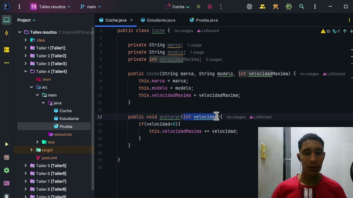
Task: Run the Coche configuration
Action: 199,7
